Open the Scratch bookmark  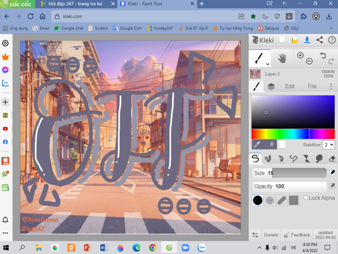[98, 28]
